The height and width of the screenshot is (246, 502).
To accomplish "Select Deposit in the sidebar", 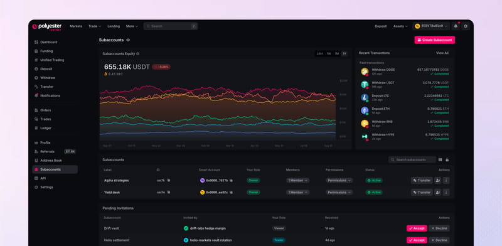I will 55,69.
